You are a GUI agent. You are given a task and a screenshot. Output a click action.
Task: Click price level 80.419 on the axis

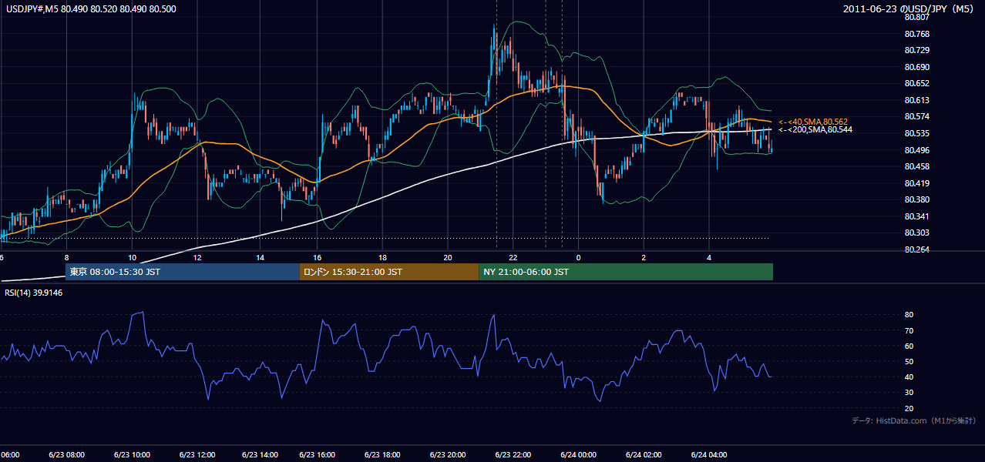coord(916,183)
